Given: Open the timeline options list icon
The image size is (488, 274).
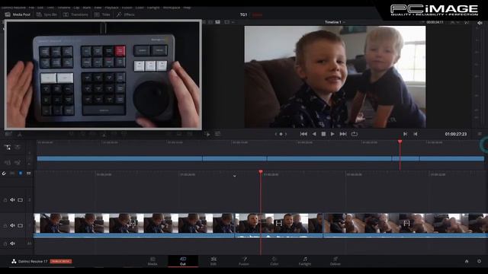Looking at the screenshot, I should [x=217, y=134].
